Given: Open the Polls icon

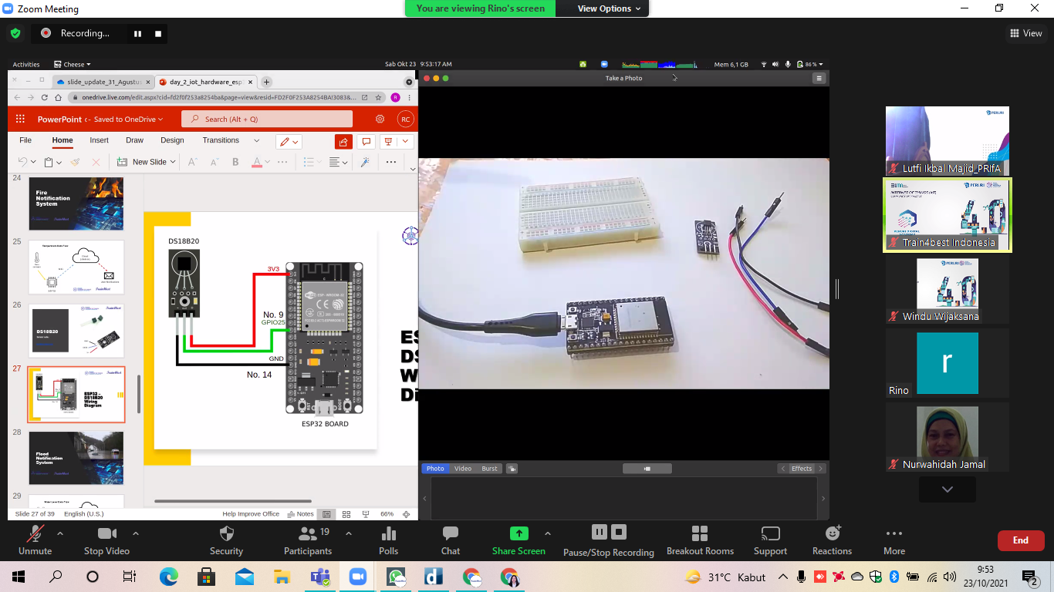Looking at the screenshot, I should pos(388,540).
